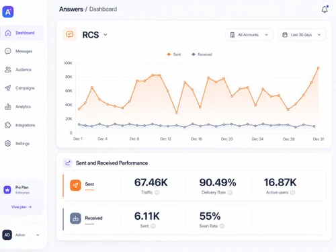Viewport: 336px width, 252px height.
Task: Click the Pro Plan label
Action: click(x=22, y=187)
